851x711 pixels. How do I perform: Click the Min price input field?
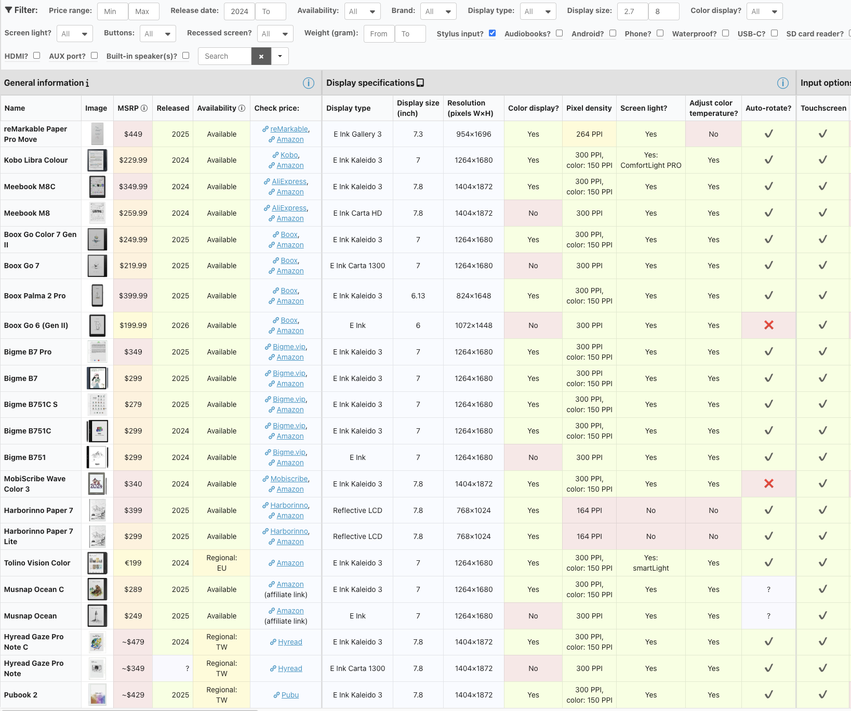click(113, 11)
